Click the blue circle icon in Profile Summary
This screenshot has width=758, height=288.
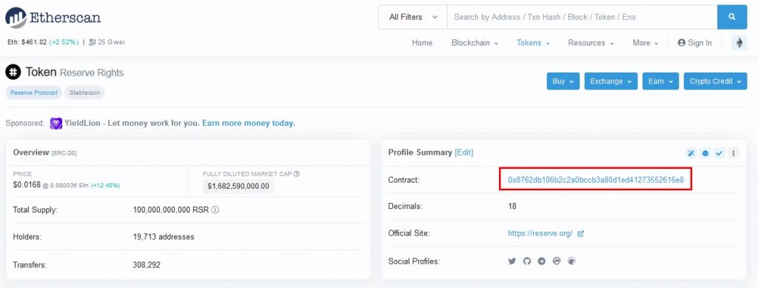pyautogui.click(x=705, y=153)
